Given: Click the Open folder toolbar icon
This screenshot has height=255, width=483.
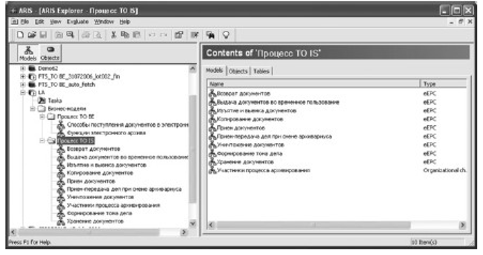Looking at the screenshot, I should point(32,35).
